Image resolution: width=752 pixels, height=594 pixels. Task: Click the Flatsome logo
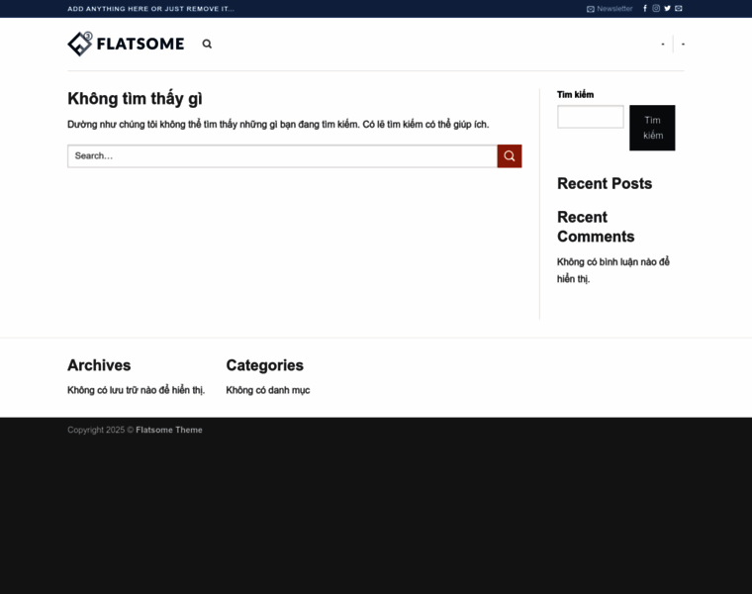(x=126, y=44)
